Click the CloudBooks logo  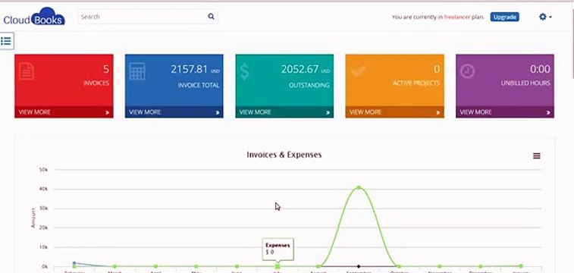(x=34, y=17)
